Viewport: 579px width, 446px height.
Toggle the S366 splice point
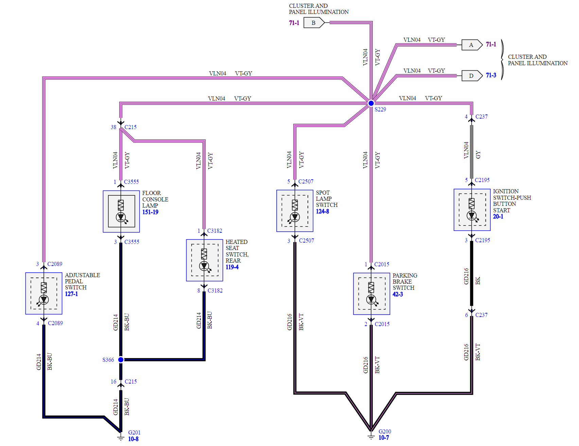(x=121, y=359)
